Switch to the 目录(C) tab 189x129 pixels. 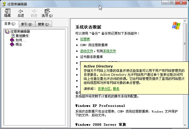(10, 24)
